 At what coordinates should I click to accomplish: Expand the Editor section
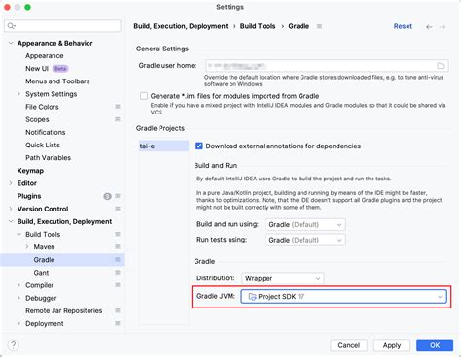(11, 183)
